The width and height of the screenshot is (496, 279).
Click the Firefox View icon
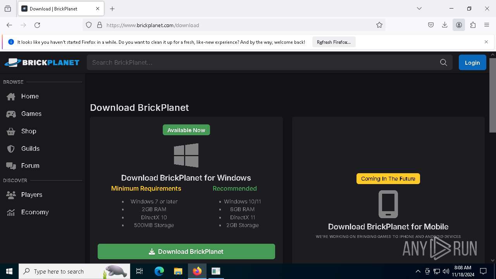[x=8, y=9]
